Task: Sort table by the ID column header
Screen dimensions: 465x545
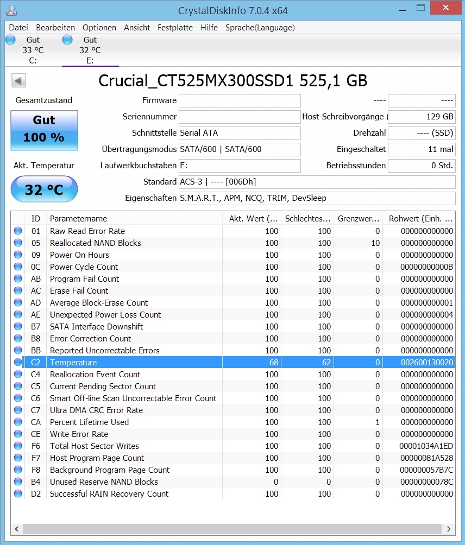Action: click(35, 218)
